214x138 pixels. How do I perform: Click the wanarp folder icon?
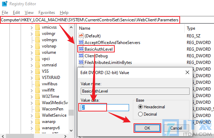coord(37,121)
